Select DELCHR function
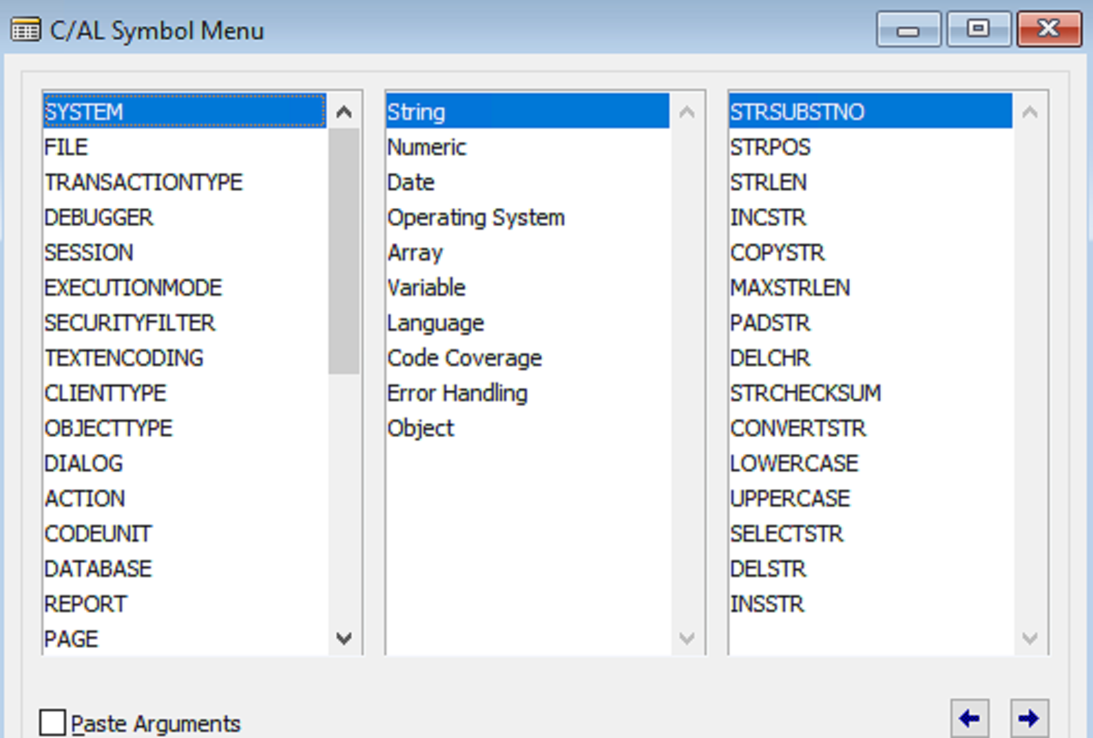 871,358
